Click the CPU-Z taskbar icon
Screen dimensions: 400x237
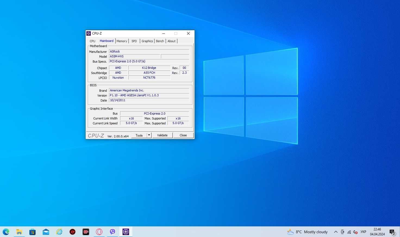point(126,232)
